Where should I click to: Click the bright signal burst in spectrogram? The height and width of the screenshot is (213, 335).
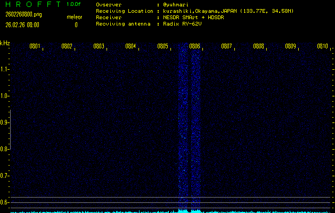click(x=184, y=128)
